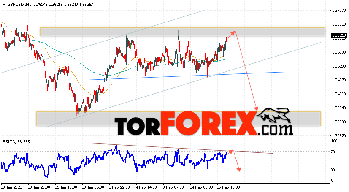Click the 4 Feb 14:00 time label
349x192 pixels.
coord(146,187)
